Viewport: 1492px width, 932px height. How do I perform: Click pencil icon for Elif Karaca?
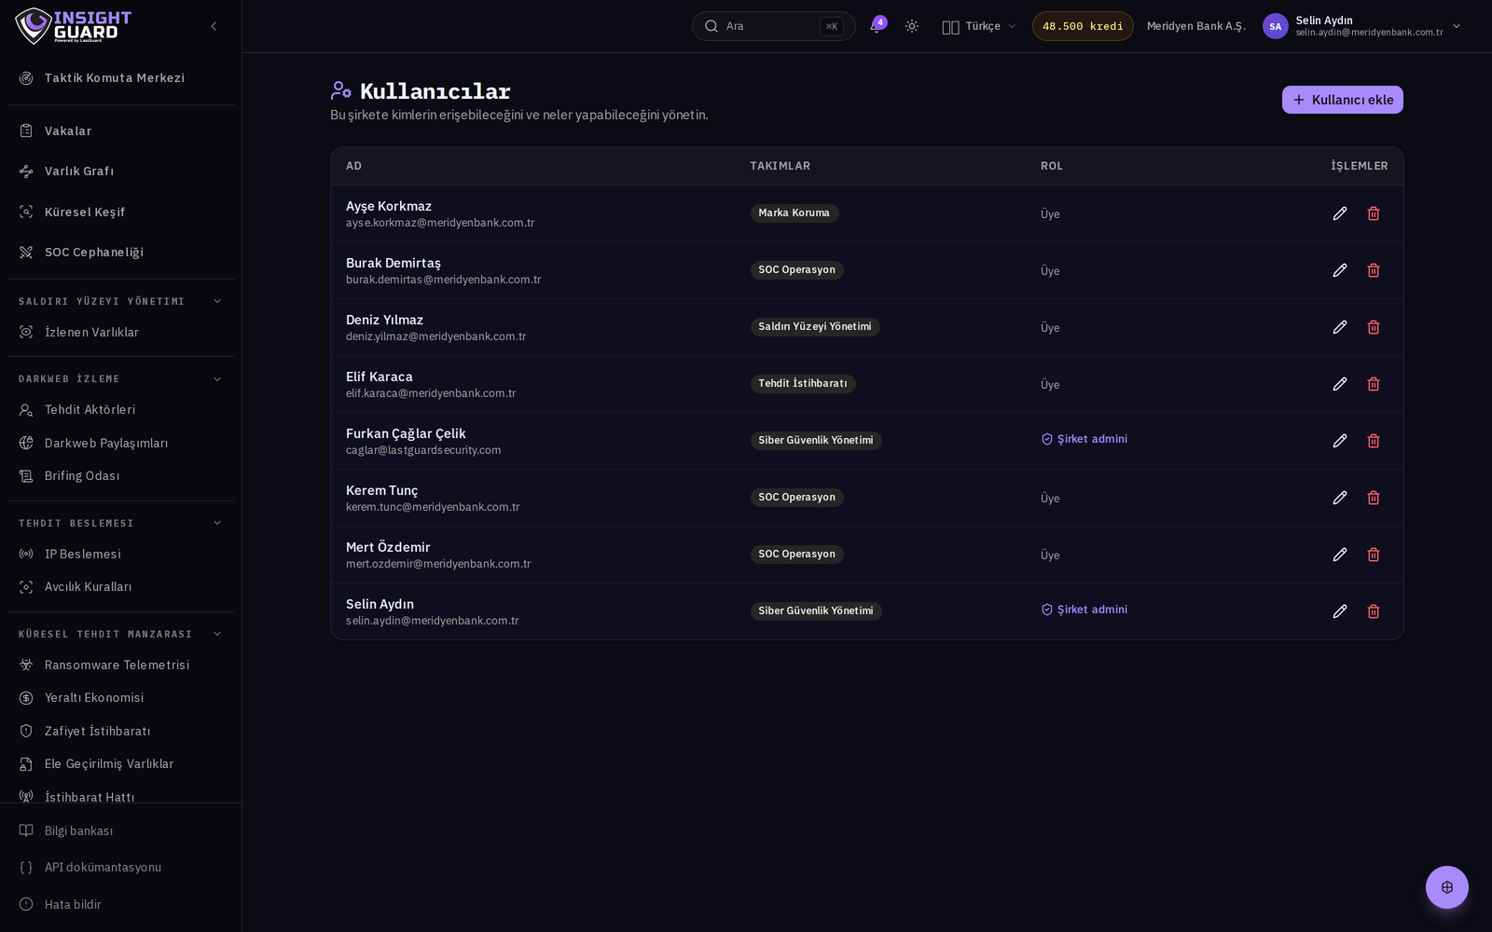pyautogui.click(x=1340, y=384)
